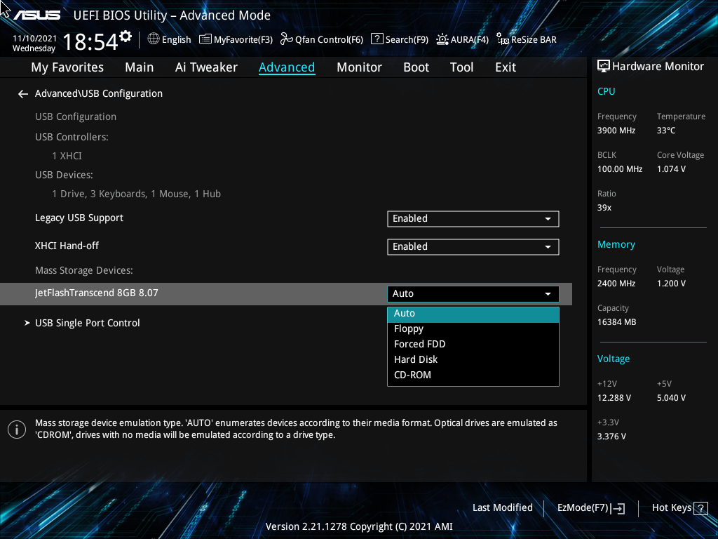
Task: Open the Boot tab
Action: (x=416, y=67)
